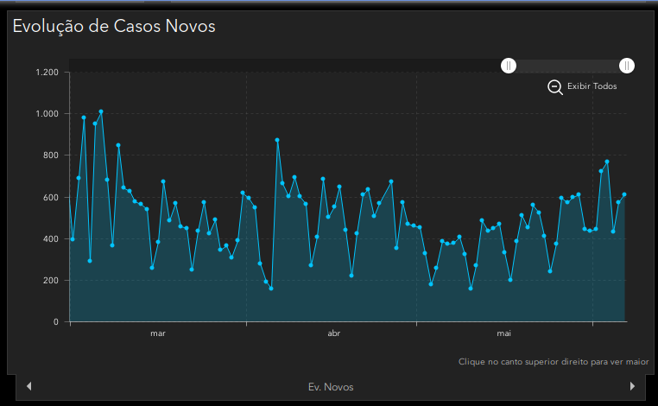Click the late-May peak data point near 770
Image resolution: width=658 pixels, height=406 pixels.
point(607,162)
